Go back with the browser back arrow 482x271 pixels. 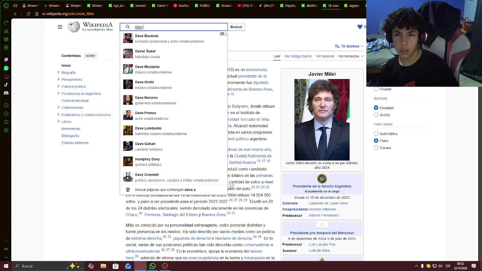(x=15, y=14)
